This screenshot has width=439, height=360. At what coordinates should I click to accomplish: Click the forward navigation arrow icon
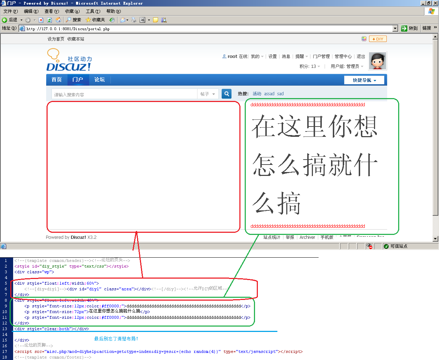28,20
